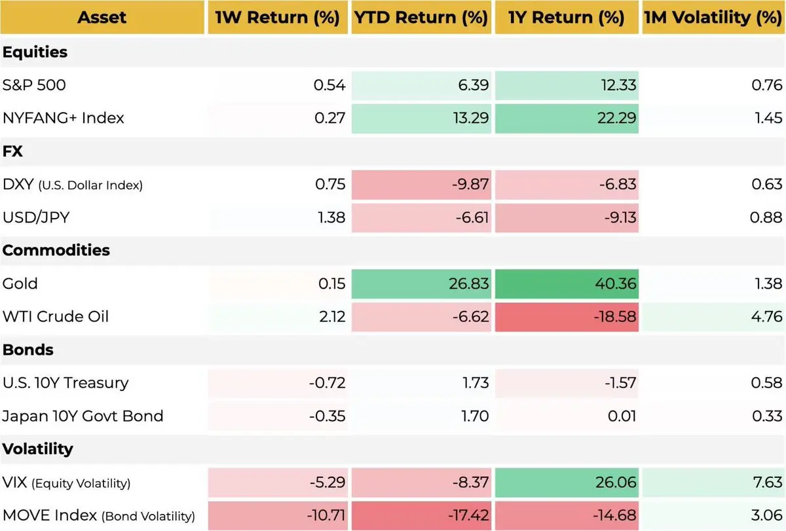Click the Gold YTD return cell 26.83
Screen dimensions: 786x531
[x=421, y=284]
